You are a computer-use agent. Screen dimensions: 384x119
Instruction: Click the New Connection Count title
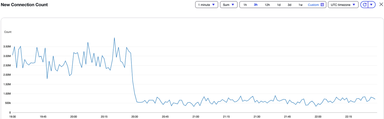(24, 5)
